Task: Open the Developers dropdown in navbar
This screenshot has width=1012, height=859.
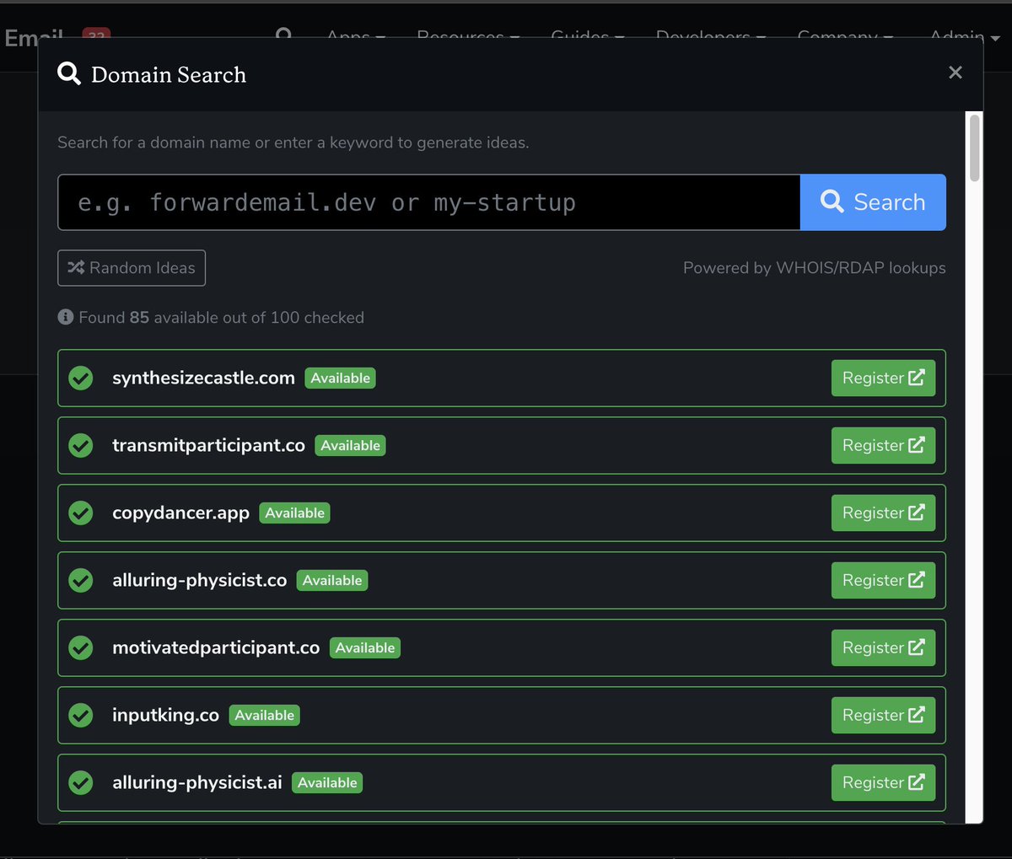Action: pyautogui.click(x=711, y=36)
